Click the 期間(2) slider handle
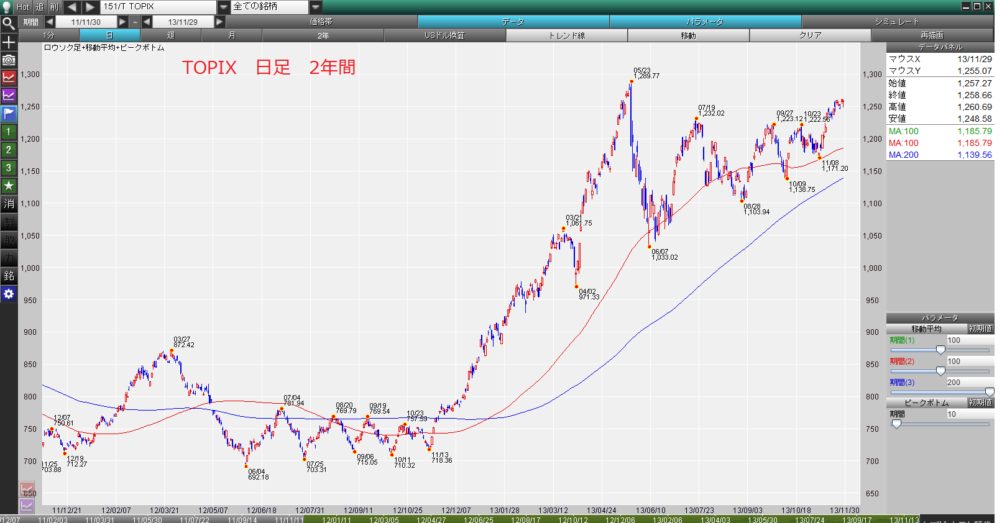The image size is (1002, 523). tap(940, 371)
